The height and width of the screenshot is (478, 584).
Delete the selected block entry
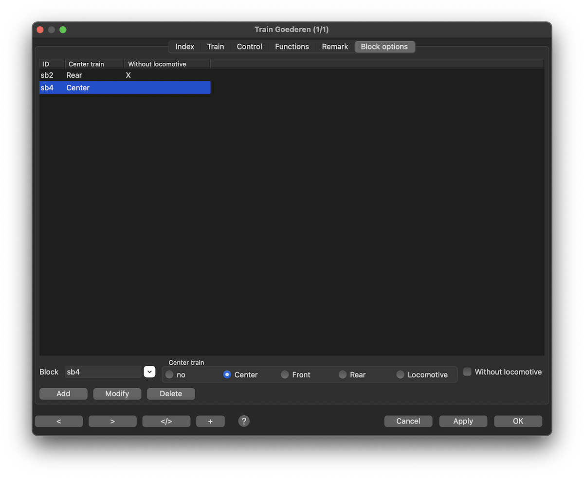click(171, 394)
